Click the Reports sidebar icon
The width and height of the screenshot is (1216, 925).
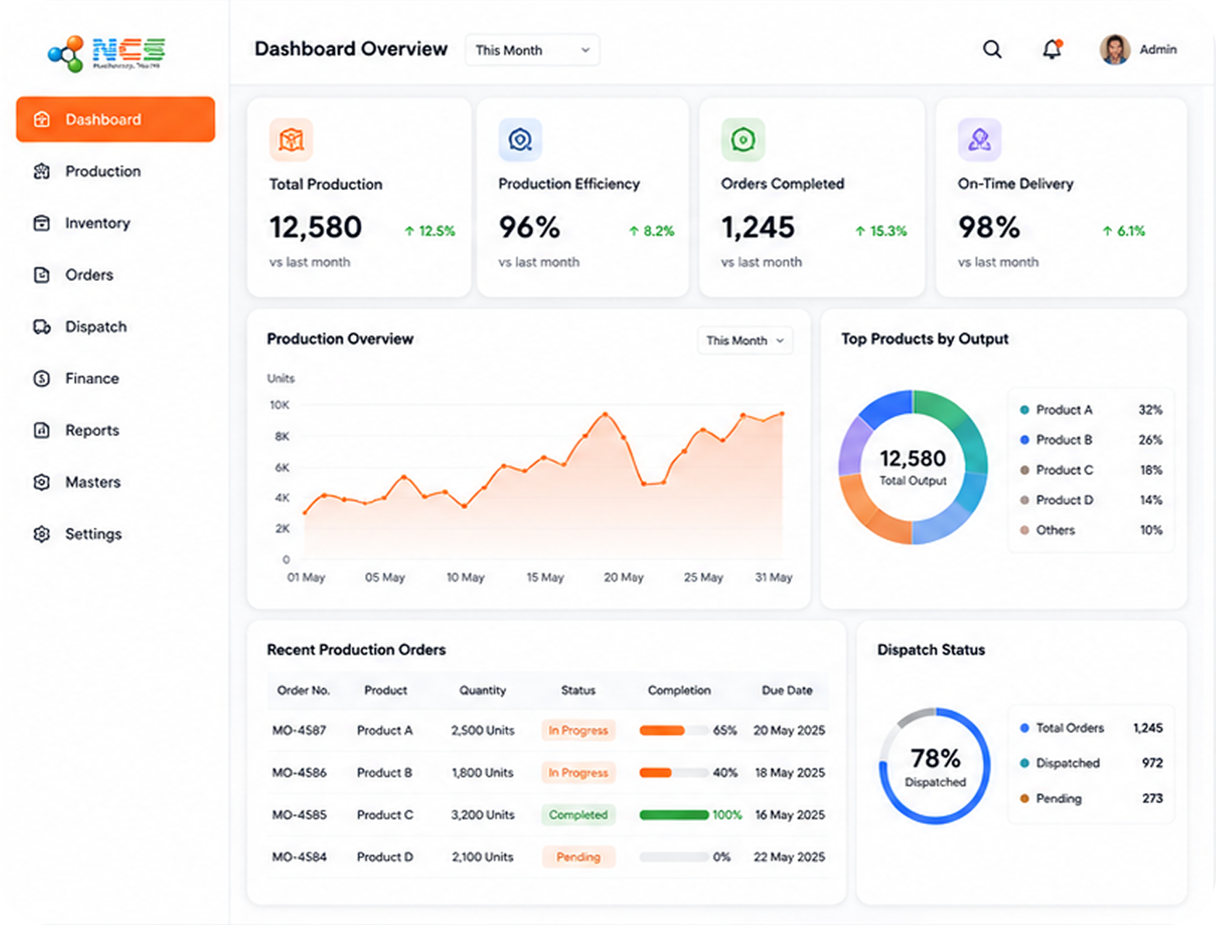(x=42, y=430)
